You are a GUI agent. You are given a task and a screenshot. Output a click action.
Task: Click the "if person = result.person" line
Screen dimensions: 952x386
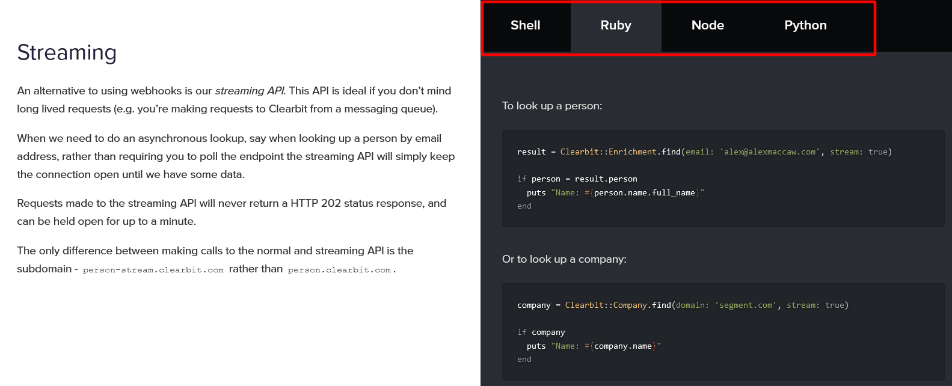pyautogui.click(x=577, y=179)
